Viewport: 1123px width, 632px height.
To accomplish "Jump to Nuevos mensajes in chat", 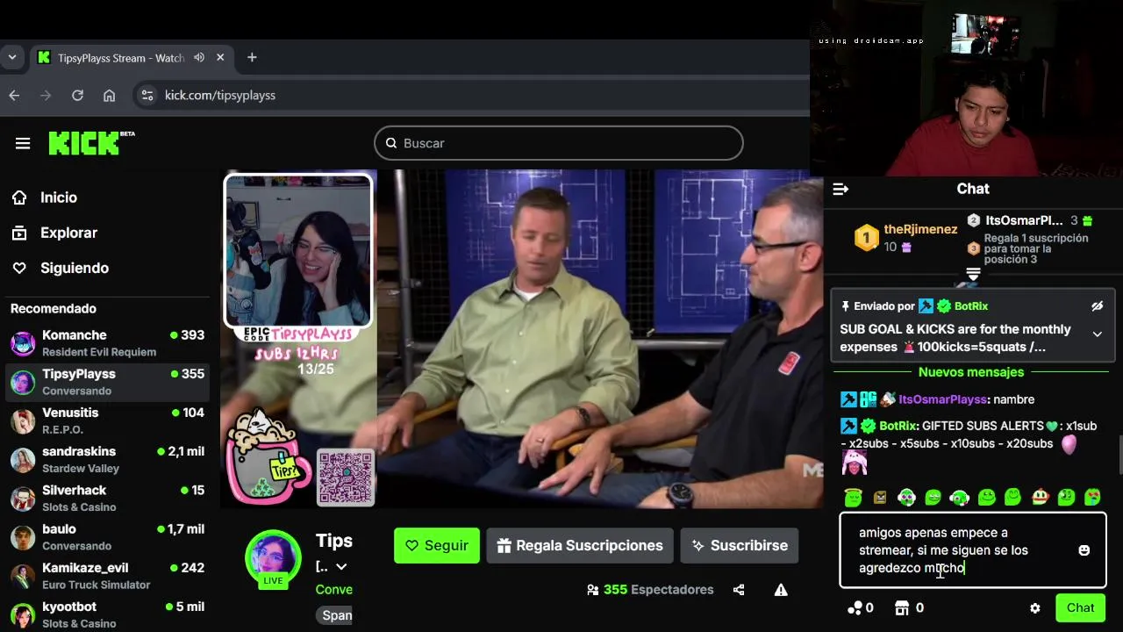I will (x=971, y=372).
